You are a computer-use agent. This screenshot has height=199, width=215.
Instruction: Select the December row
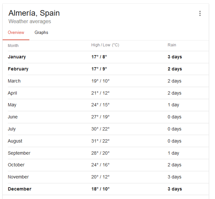point(108,189)
